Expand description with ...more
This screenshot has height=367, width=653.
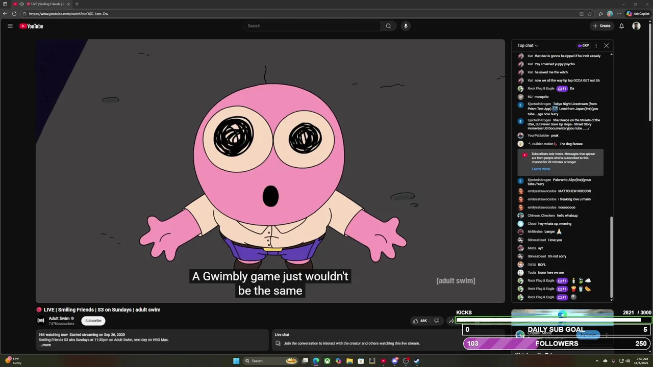[x=45, y=345]
